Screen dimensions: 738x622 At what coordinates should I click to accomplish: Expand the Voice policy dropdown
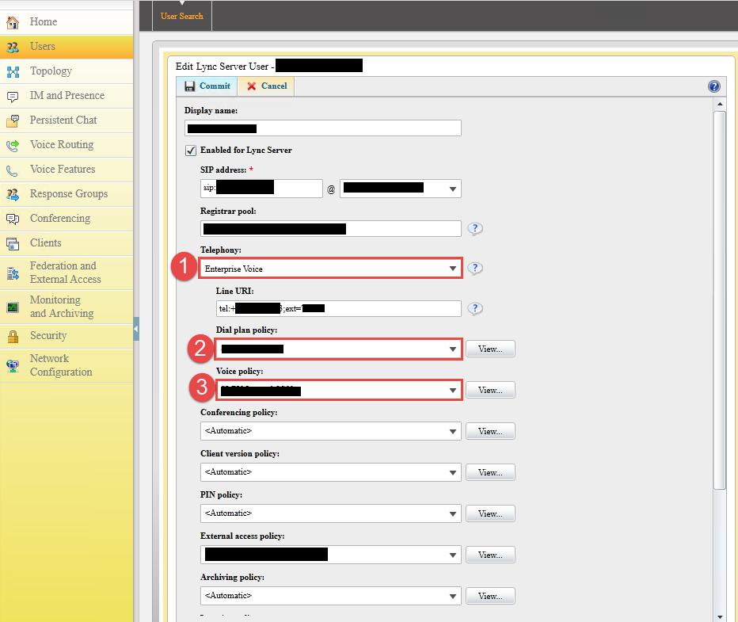pos(338,391)
